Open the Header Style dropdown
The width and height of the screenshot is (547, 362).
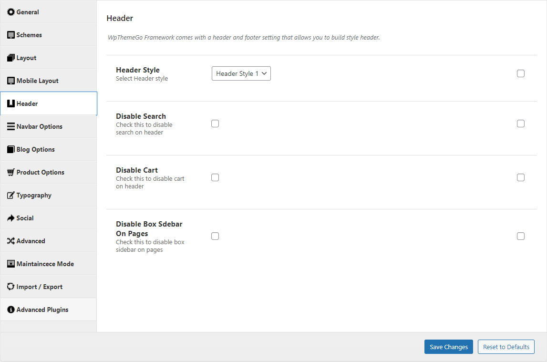point(241,73)
